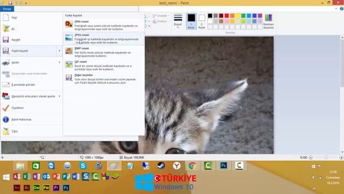Click the Özellikler checkmark icon
Image resolution: width=344 pixels, height=194 pixels.
(6, 108)
